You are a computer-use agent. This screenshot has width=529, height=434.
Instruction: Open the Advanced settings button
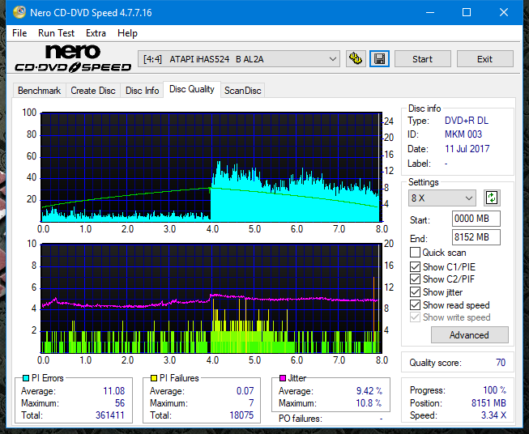click(469, 335)
